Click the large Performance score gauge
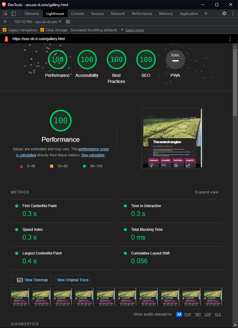 [x=61, y=121]
